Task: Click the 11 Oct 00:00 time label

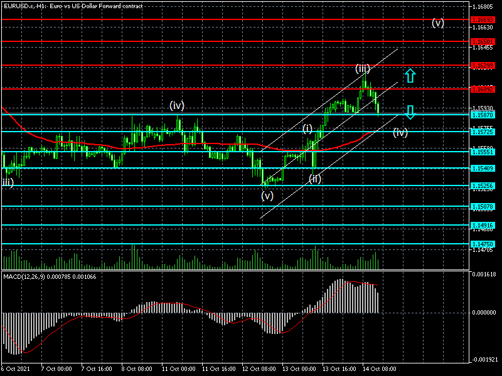Action: [x=178, y=369]
